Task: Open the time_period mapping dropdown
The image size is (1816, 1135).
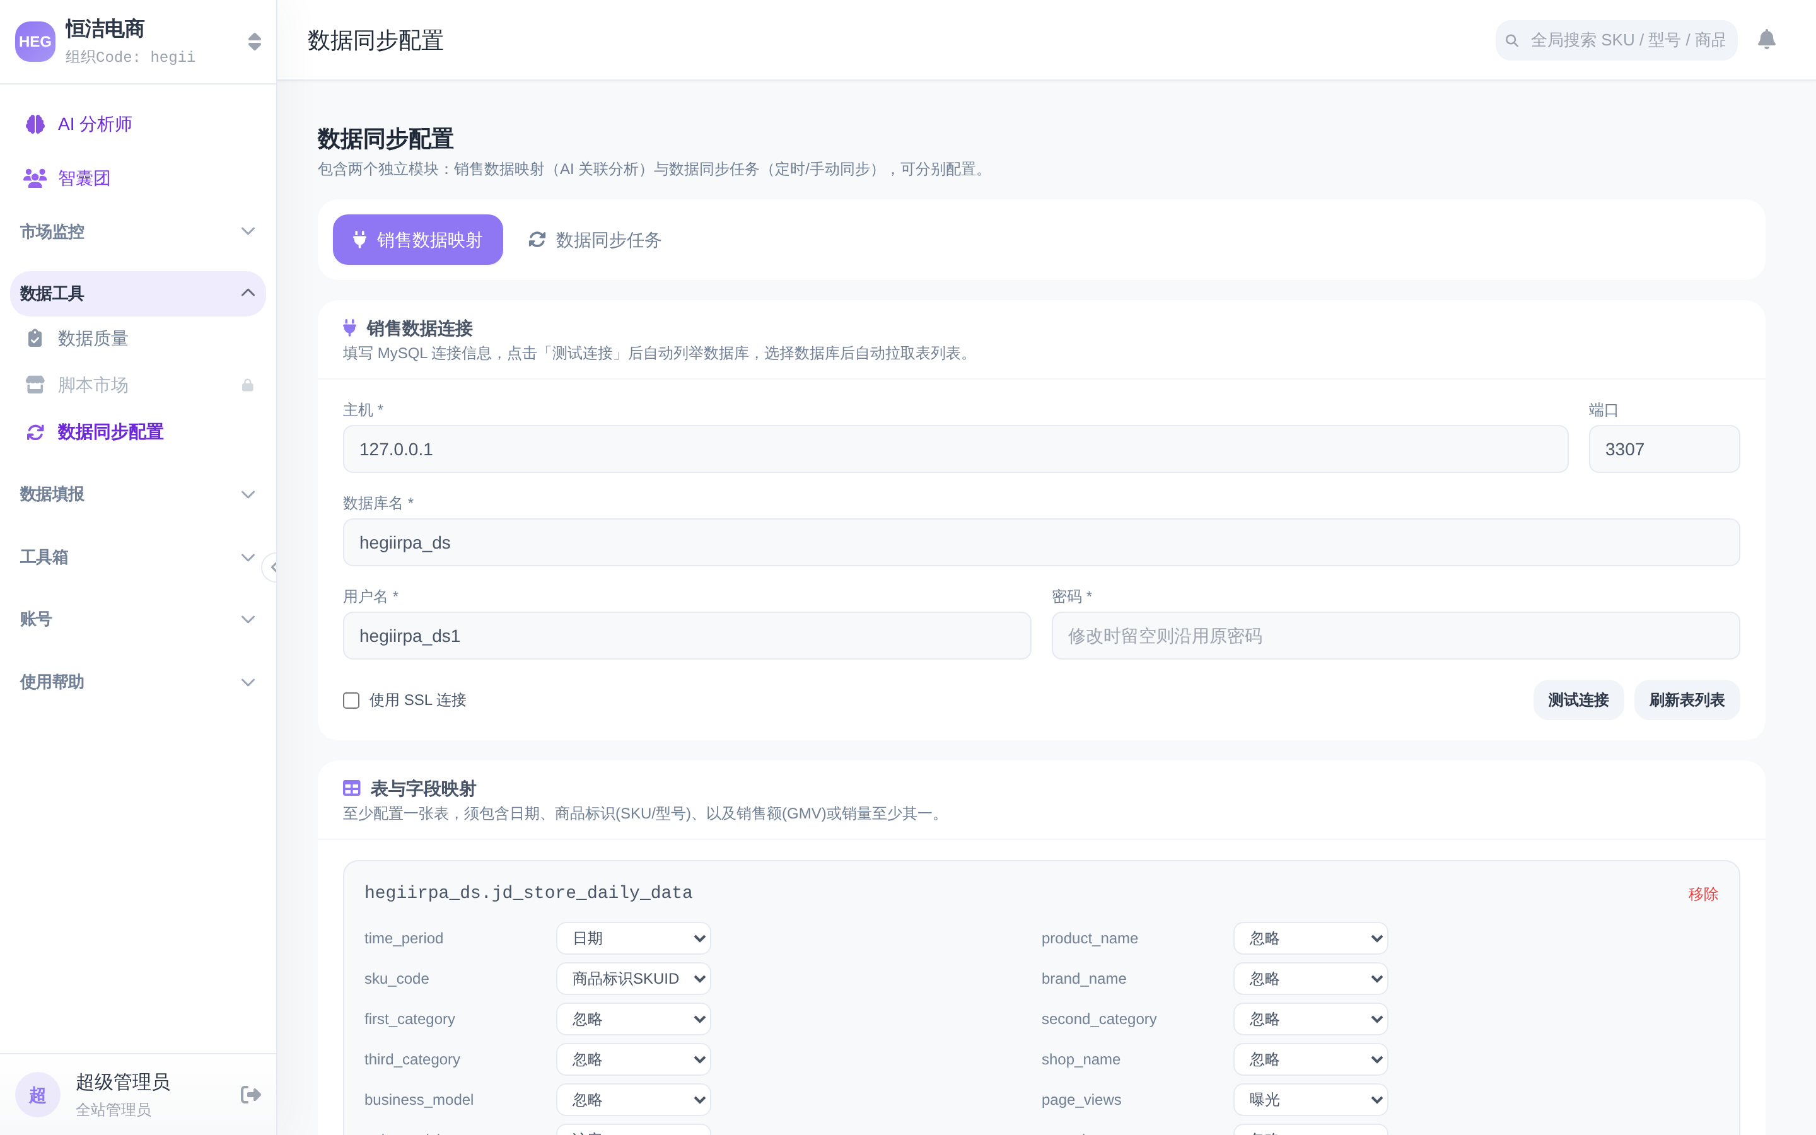Action: 633,938
